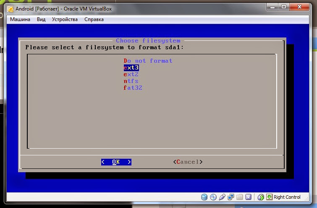
Task: Open the USB devices status icon
Action: coord(222,197)
